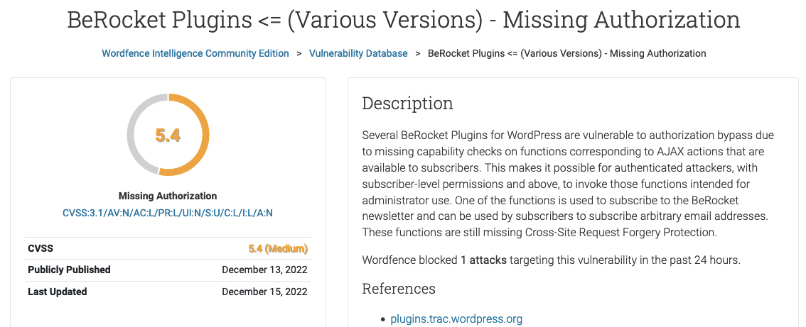Click the vulnerability description paragraph text
The width and height of the screenshot is (806, 327).
click(567, 184)
